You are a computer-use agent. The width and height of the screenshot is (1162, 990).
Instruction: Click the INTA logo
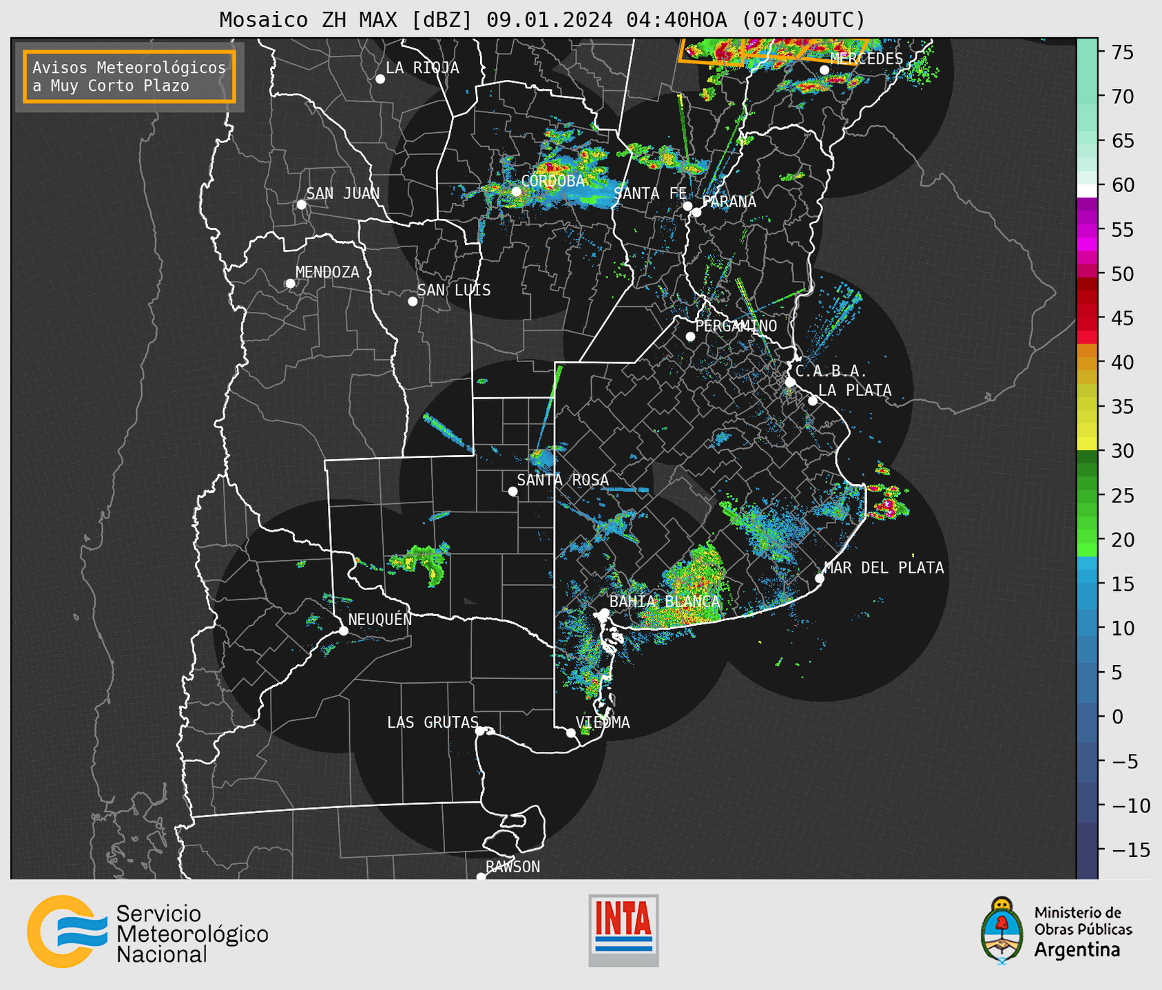(x=623, y=930)
